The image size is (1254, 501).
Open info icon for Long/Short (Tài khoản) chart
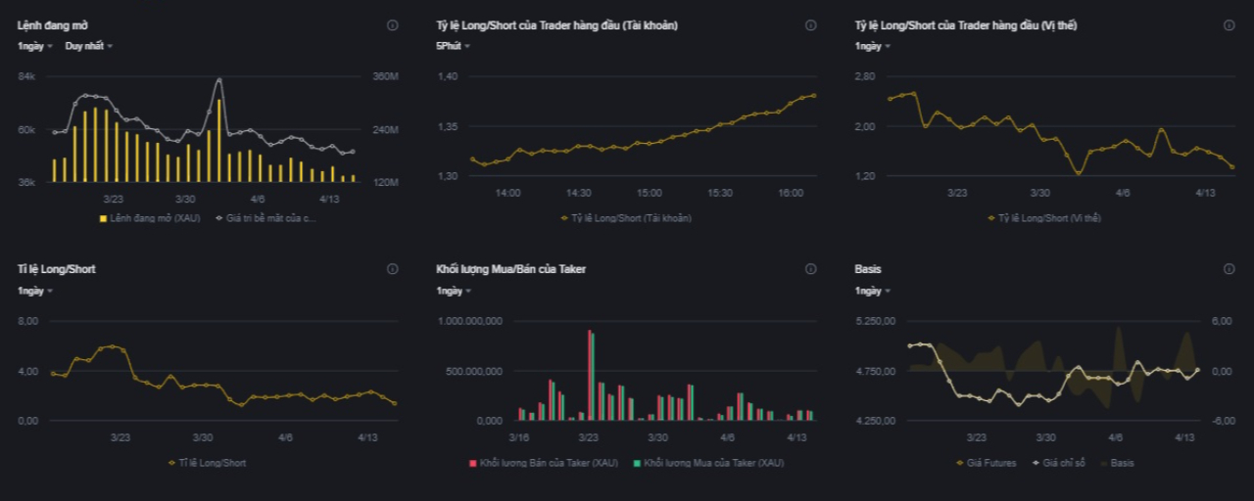click(810, 25)
